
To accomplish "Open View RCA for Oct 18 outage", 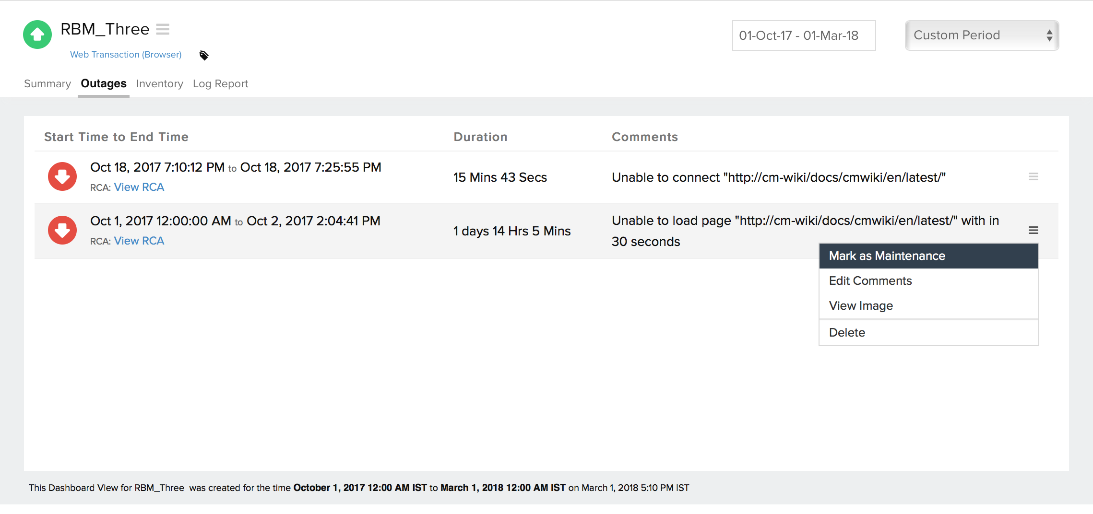I will [139, 187].
